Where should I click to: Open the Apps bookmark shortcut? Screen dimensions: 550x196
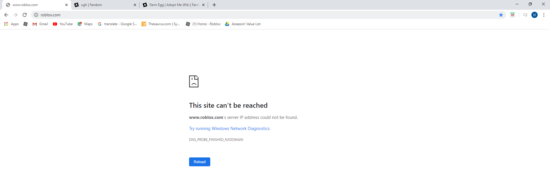[x=11, y=24]
